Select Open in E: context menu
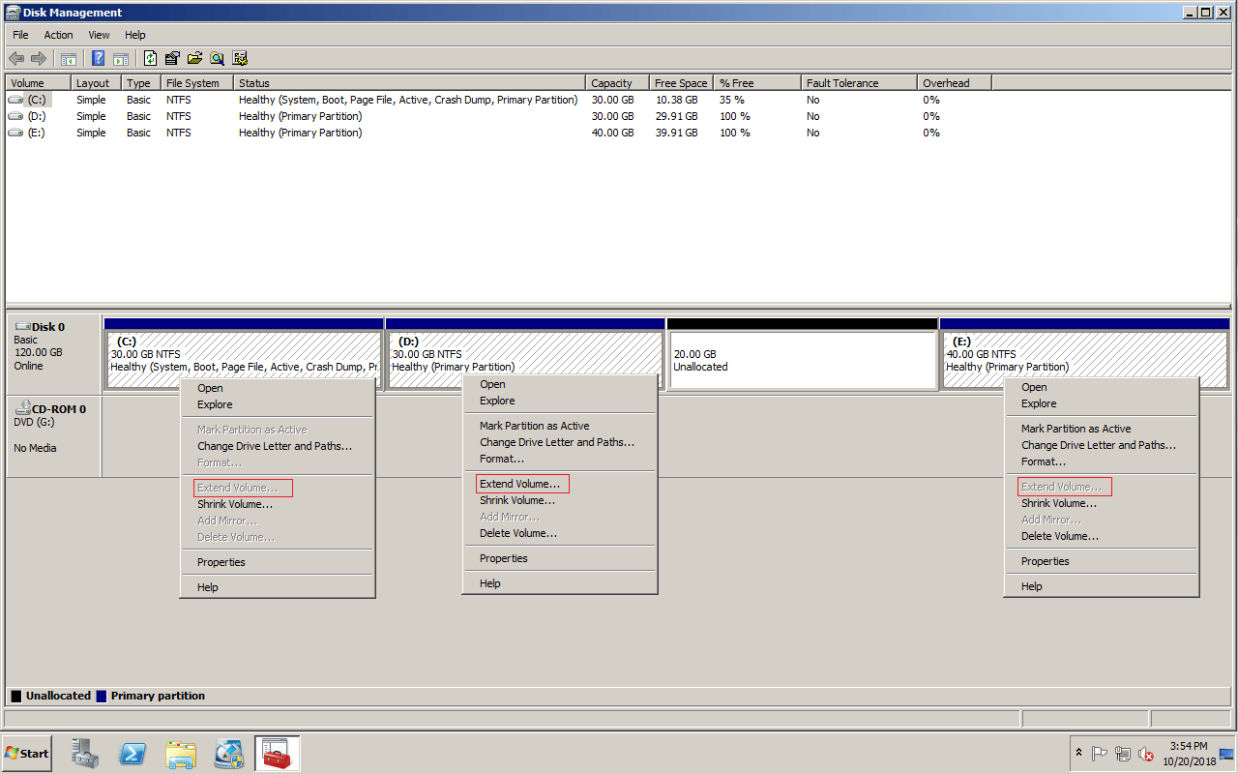1238x774 pixels. 1101,387
